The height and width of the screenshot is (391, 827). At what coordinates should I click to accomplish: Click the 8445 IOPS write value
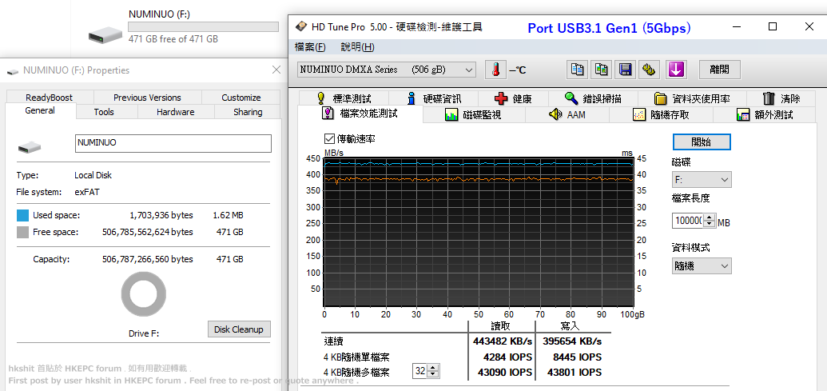click(x=576, y=357)
